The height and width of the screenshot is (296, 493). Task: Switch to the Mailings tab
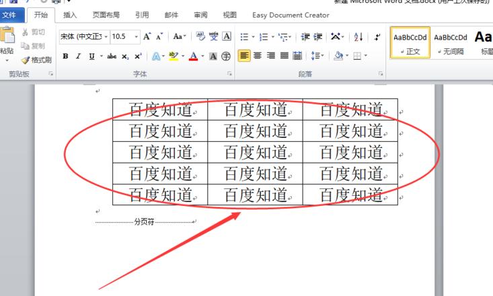click(172, 15)
